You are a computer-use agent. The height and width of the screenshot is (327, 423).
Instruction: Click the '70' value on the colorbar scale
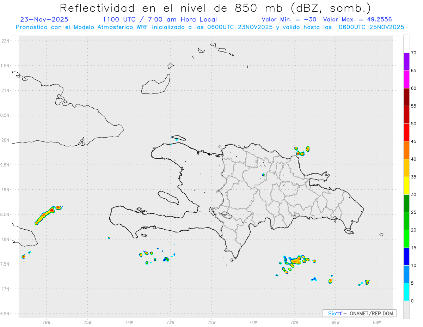click(414, 53)
